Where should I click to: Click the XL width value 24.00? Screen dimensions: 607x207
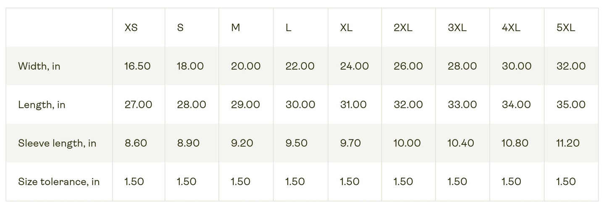point(355,66)
